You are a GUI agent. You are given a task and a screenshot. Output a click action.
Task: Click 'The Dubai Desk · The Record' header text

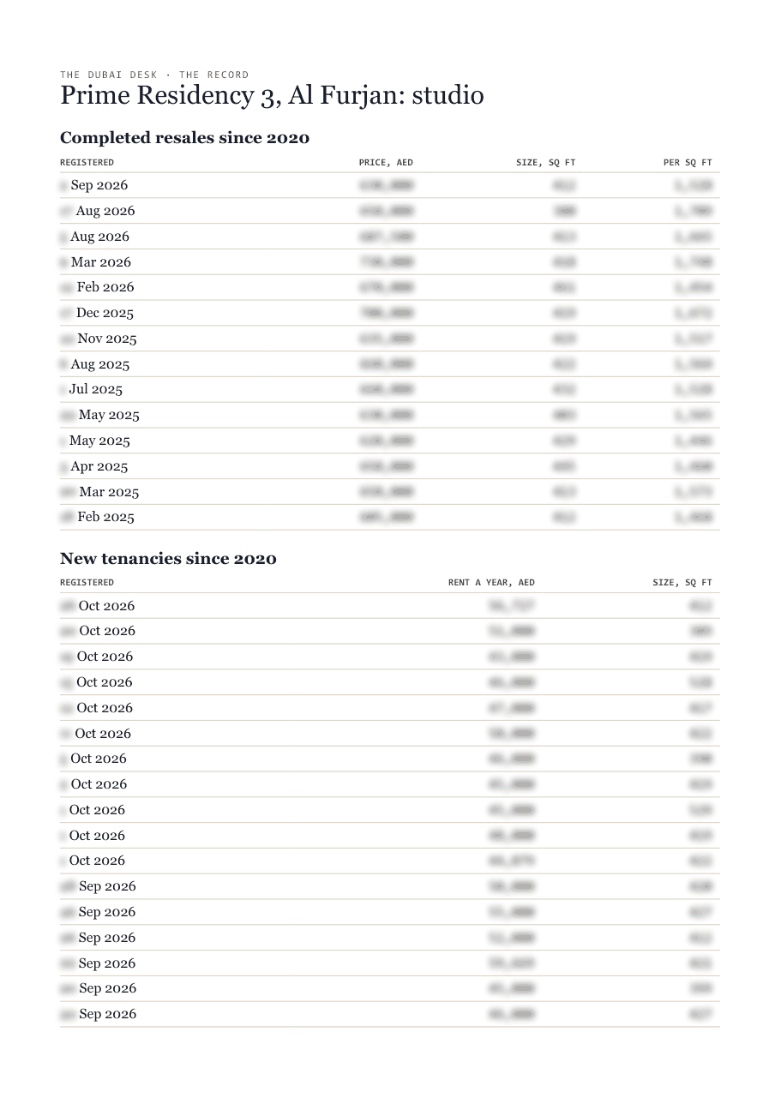click(154, 75)
